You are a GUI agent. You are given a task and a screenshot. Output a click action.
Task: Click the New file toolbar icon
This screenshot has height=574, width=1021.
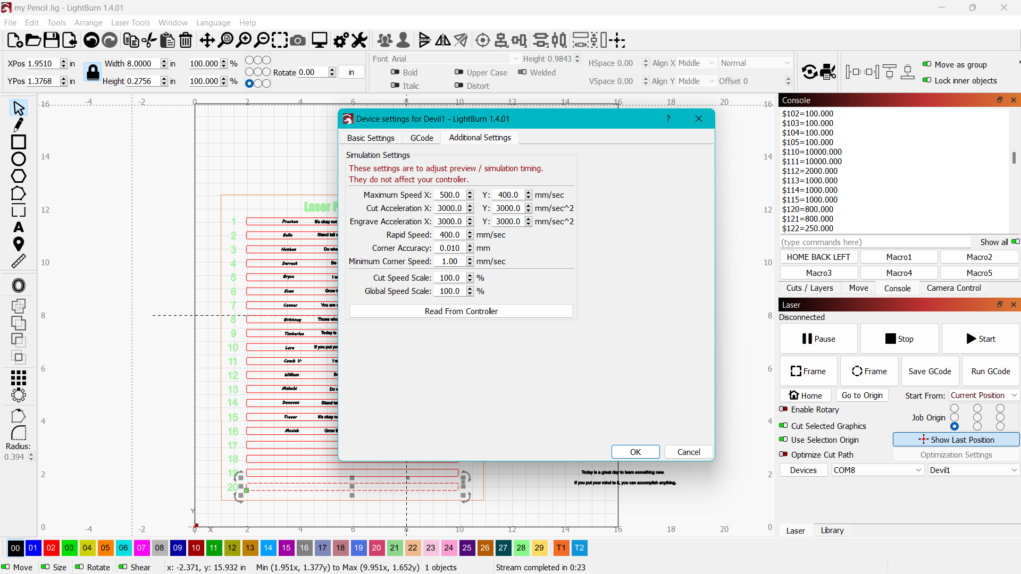(15, 40)
